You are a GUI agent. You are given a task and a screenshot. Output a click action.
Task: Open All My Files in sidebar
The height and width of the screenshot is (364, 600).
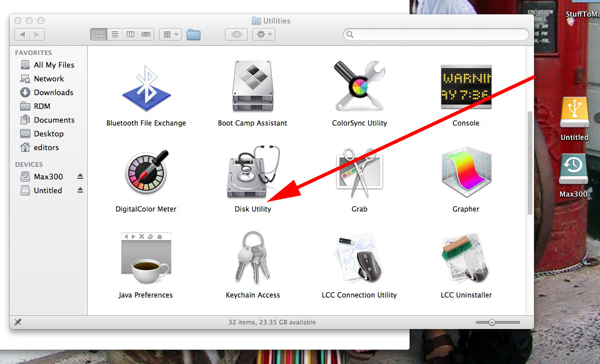(x=48, y=65)
